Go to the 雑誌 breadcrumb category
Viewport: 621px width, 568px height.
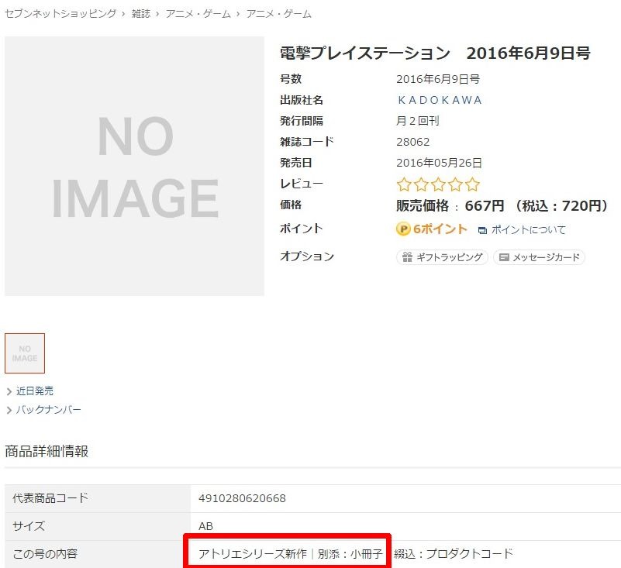click(141, 14)
